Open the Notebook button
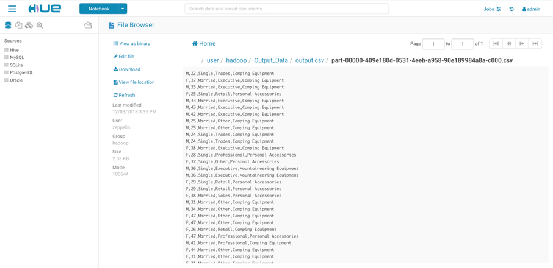Image resolution: width=553 pixels, height=268 pixels. pyautogui.click(x=99, y=9)
